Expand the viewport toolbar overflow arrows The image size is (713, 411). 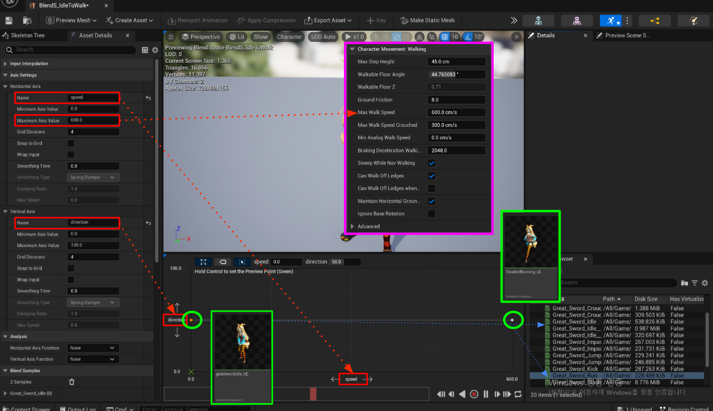(x=517, y=37)
